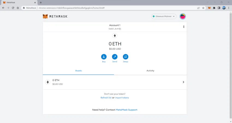
Task: Switch to the Activity tab
Action: [x=150, y=71]
